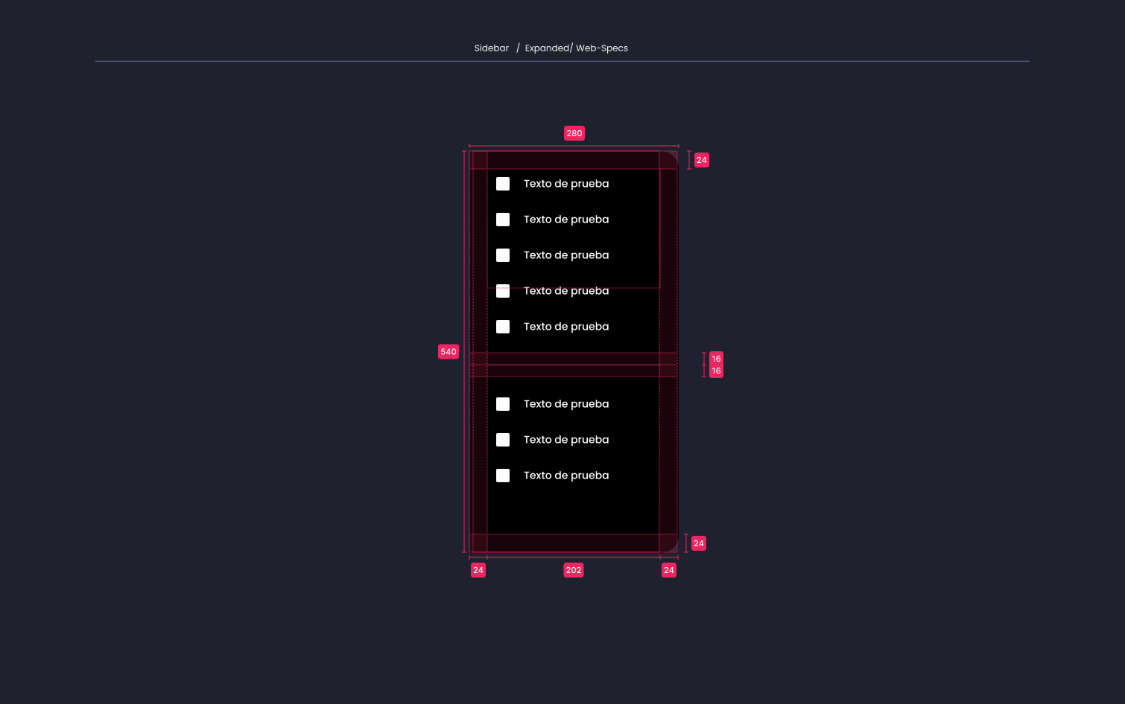The image size is (1125, 704).
Task: Click the lower 16 spacing badge
Action: click(x=716, y=371)
